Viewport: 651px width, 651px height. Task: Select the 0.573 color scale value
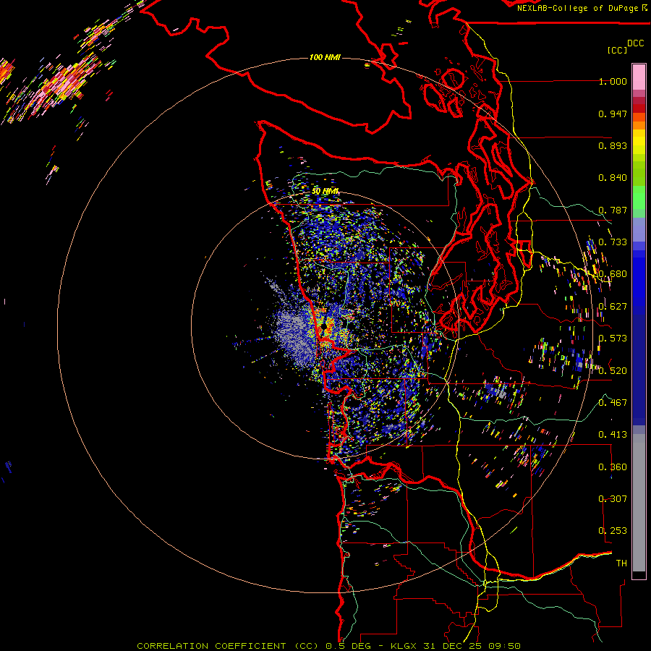tap(613, 339)
